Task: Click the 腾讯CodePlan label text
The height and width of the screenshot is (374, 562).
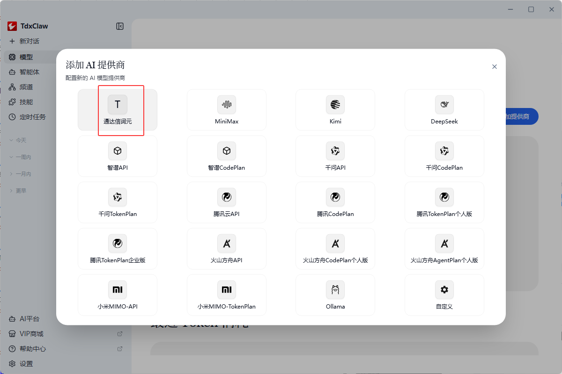Action: pos(335,214)
